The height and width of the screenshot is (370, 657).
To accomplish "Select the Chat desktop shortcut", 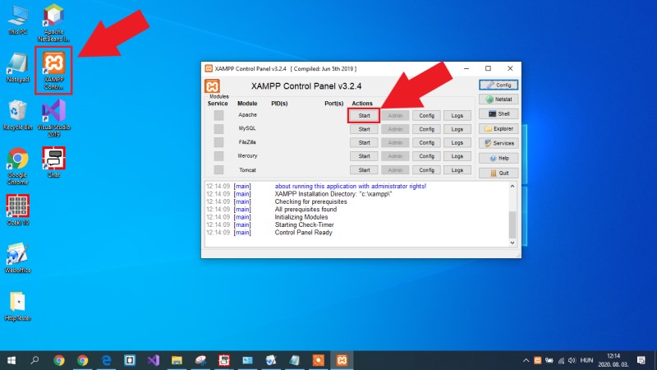I will click(53, 162).
